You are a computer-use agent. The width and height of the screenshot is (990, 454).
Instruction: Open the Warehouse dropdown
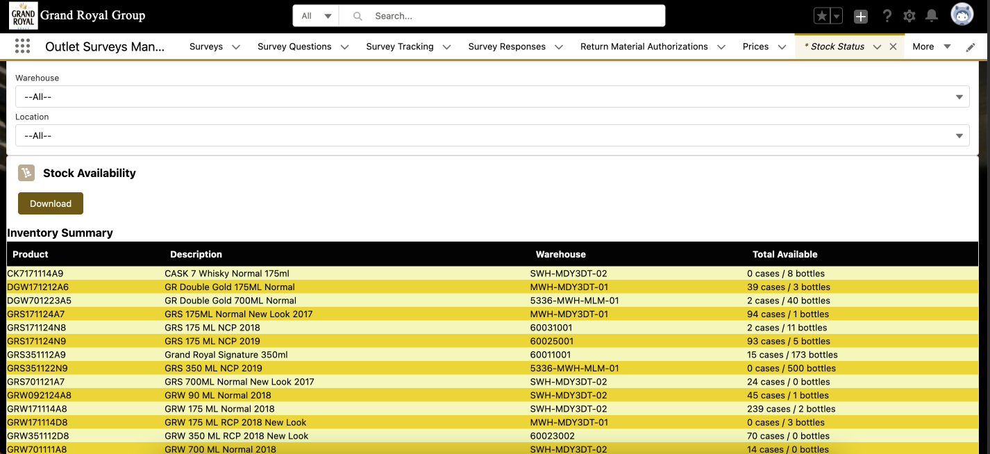(492, 97)
